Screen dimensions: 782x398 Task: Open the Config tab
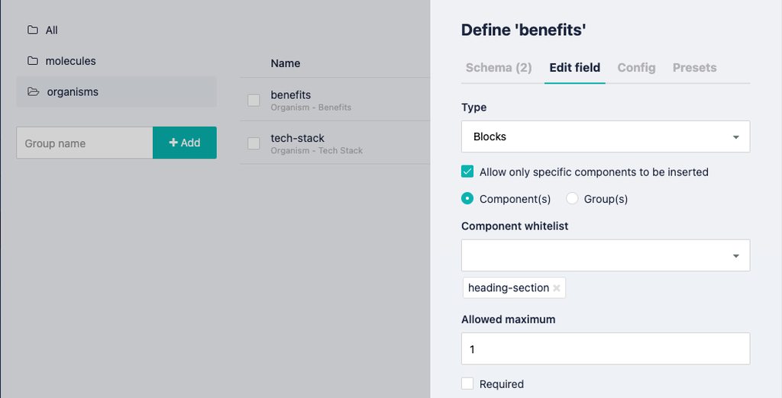636,68
